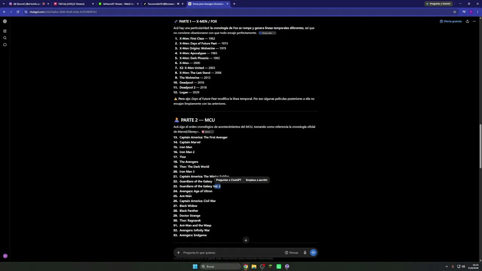The height and width of the screenshot is (271, 482).
Task: Open search chats in ChatGPT sidebar
Action: [5, 38]
